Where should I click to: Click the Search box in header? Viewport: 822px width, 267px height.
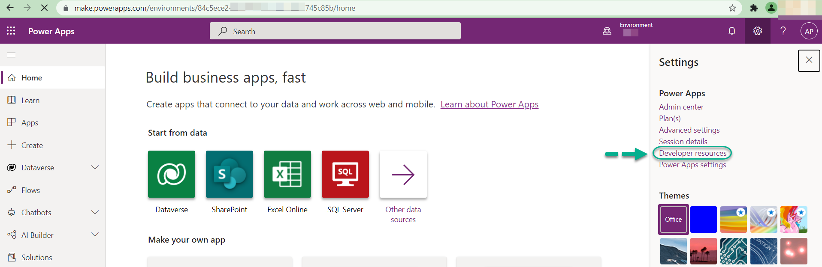point(335,31)
